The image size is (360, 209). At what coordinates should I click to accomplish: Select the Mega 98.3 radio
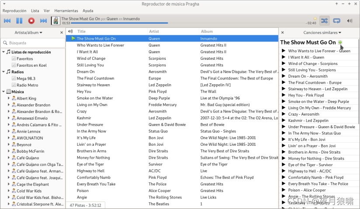point(26,79)
